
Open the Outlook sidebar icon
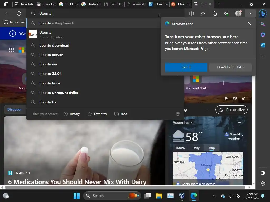pos(263,45)
